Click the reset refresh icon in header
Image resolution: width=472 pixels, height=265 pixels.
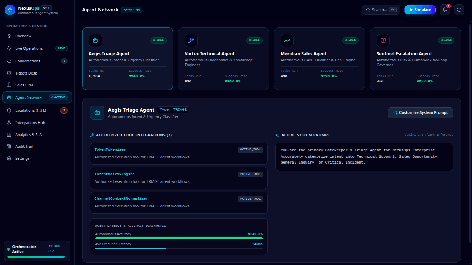coord(459,10)
